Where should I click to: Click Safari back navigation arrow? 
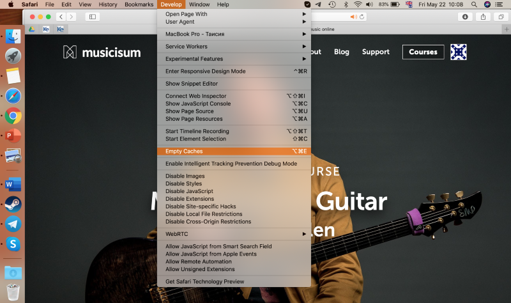click(61, 17)
